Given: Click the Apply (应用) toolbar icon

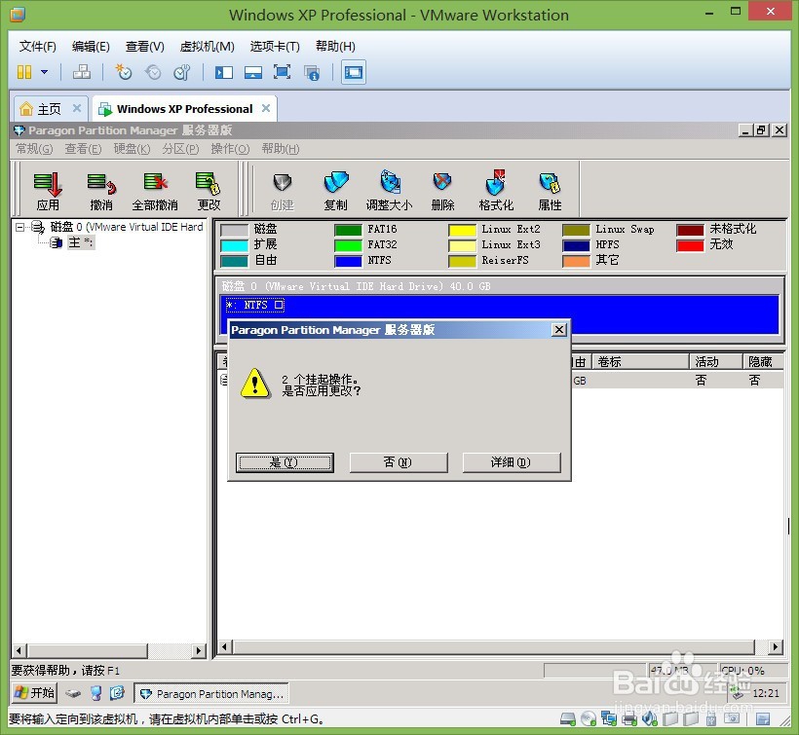Looking at the screenshot, I should [48, 191].
